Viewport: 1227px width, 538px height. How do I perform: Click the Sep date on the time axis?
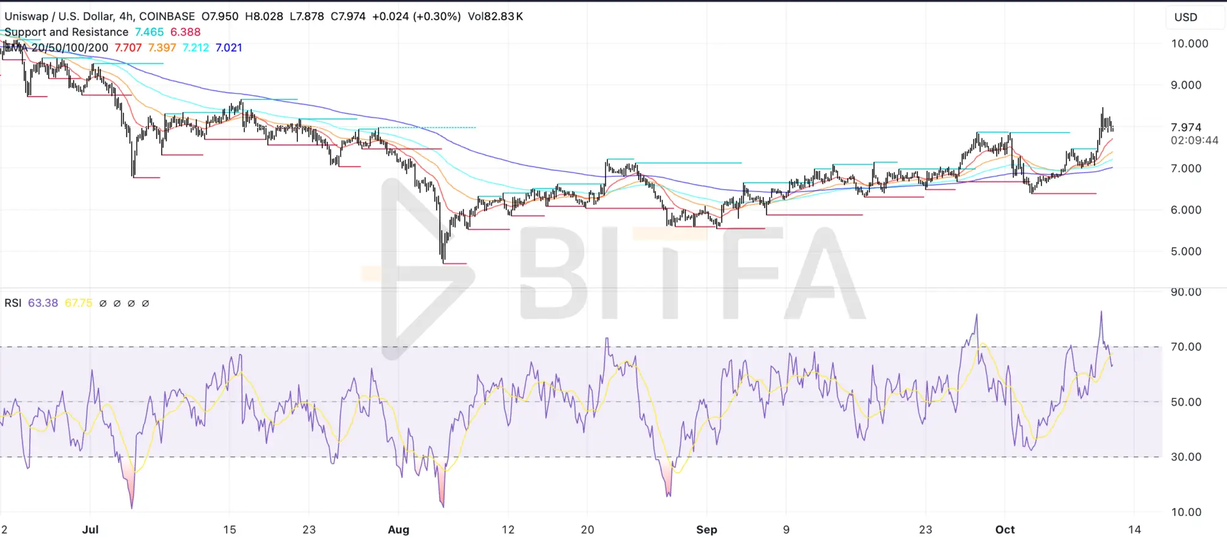pos(707,530)
